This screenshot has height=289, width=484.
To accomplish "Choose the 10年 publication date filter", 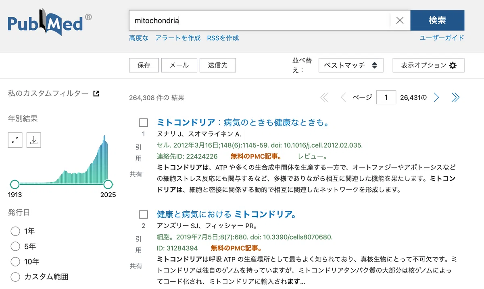I will coord(15,262).
